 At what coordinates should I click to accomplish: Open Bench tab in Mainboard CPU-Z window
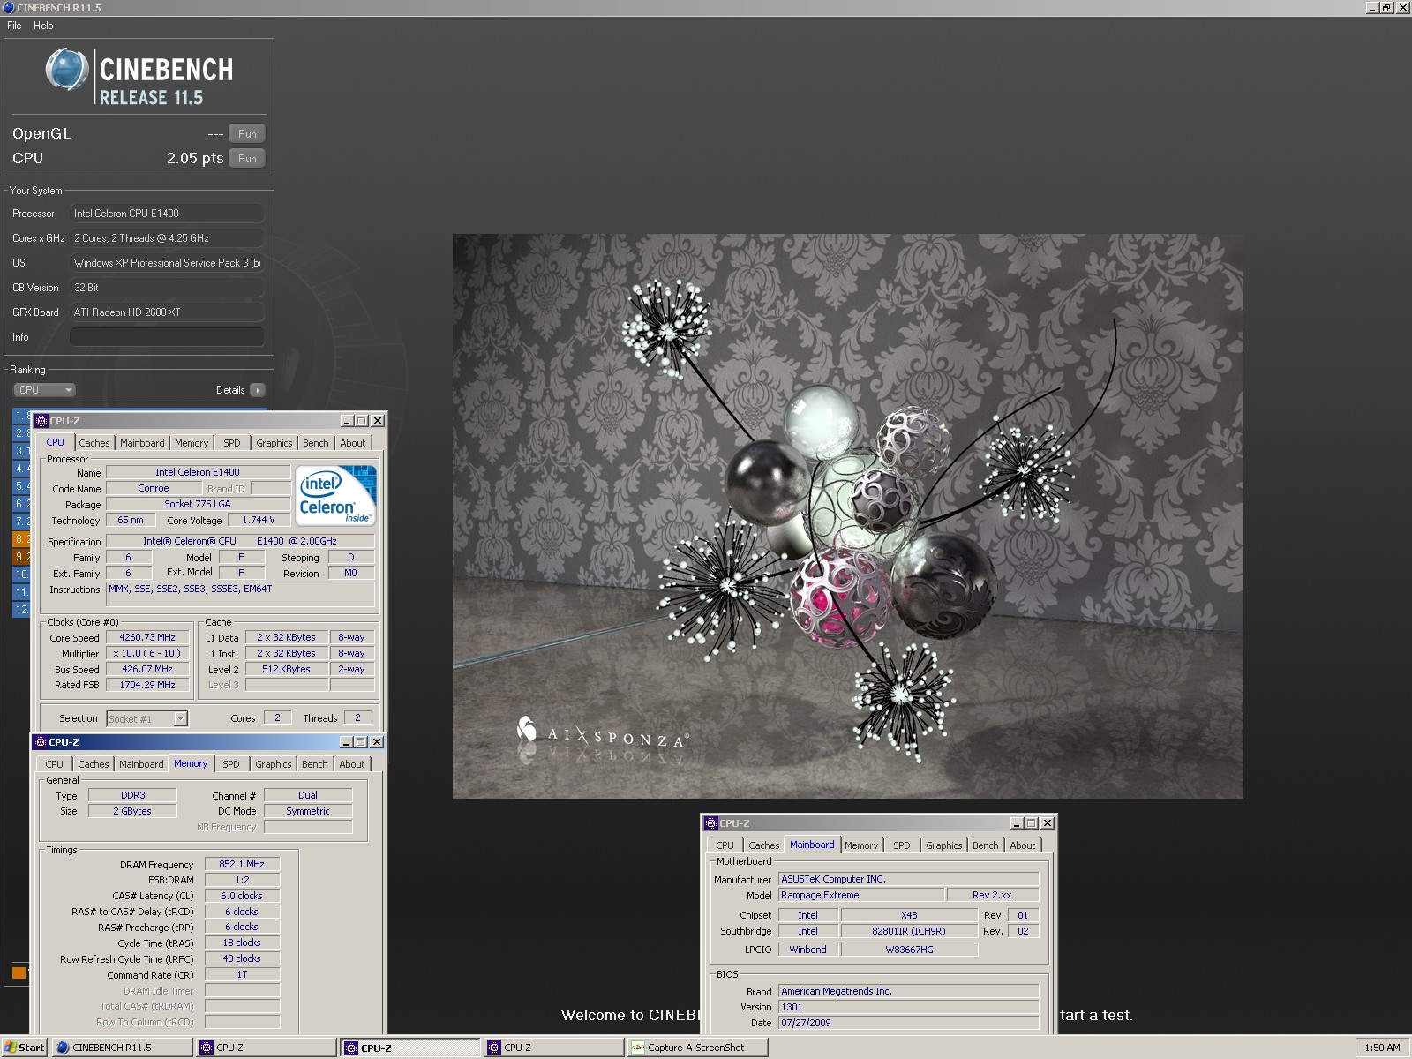tap(985, 845)
